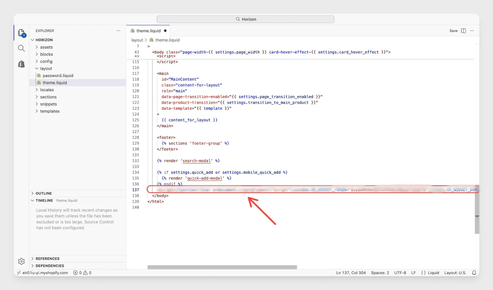Change file encoding UTF-8
The width and height of the screenshot is (493, 290).
tap(400, 273)
